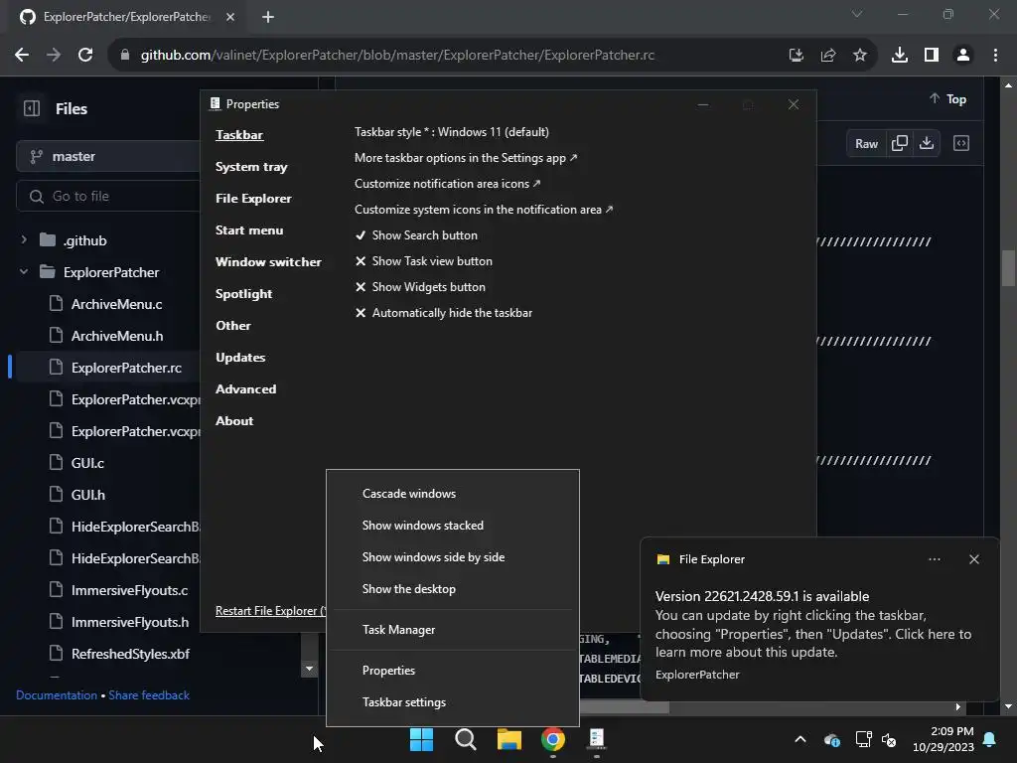Open More taskbar options in the Settings app
The height and width of the screenshot is (763, 1017).
pos(465,158)
